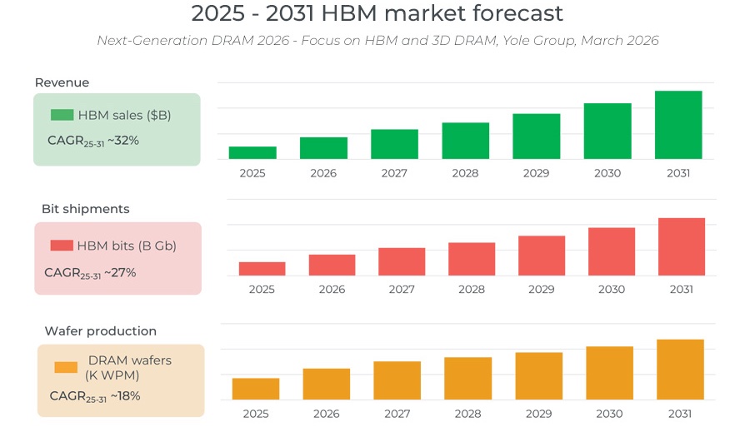Click the 2026 red bit shipments bar
Viewport: 750px width, 432px height.
click(332, 265)
